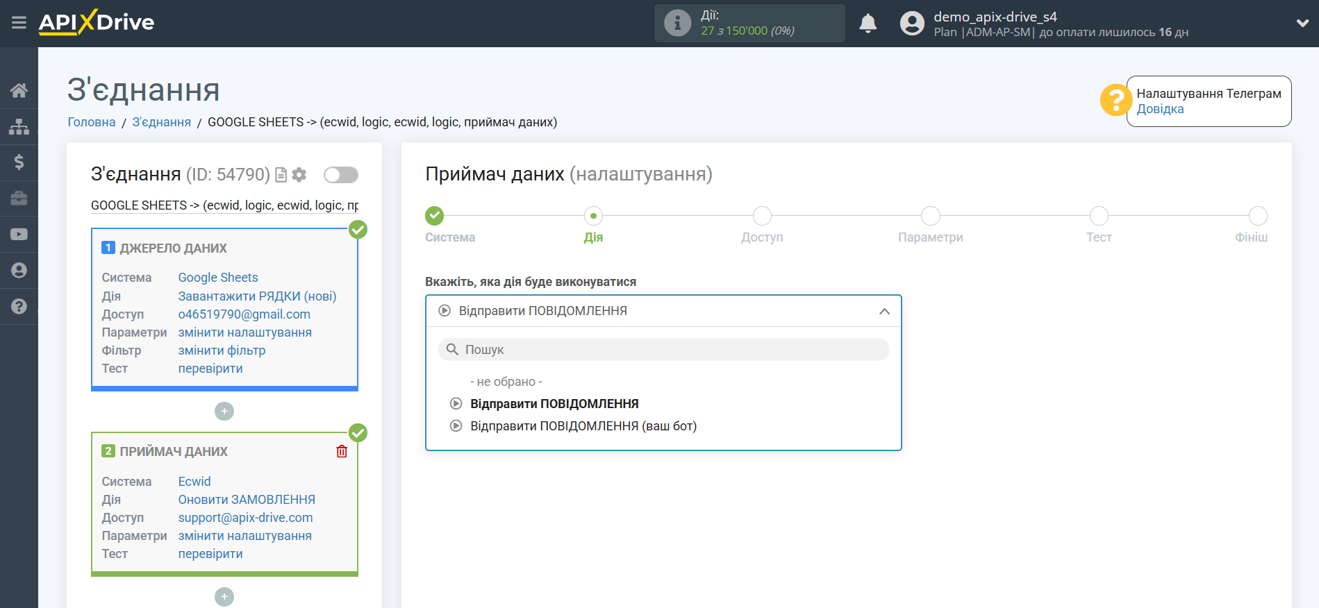Toggle the connection on/off switch

tap(341, 175)
